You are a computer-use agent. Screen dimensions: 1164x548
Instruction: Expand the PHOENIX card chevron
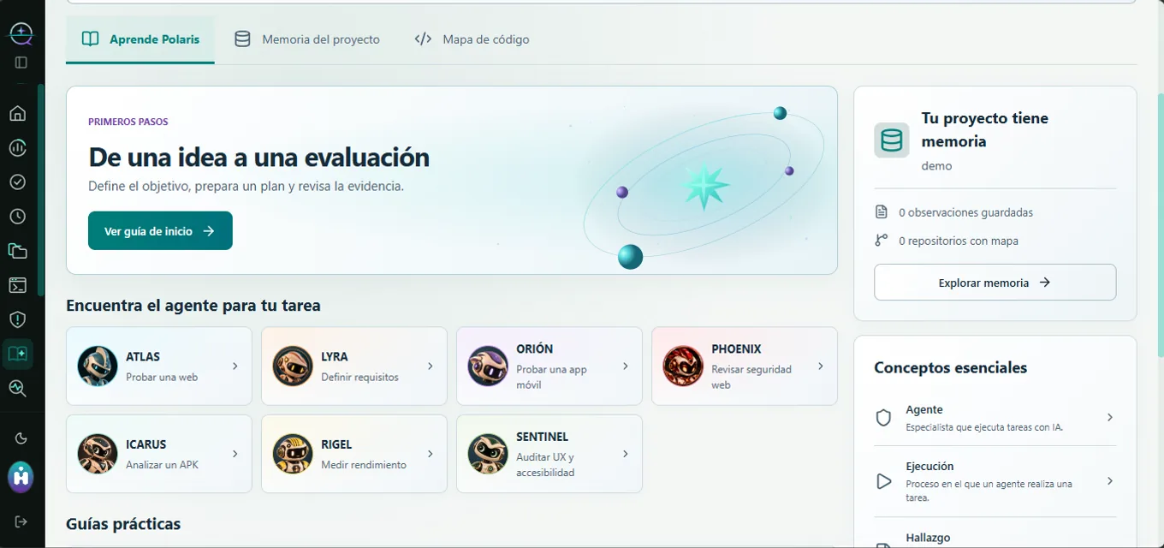click(821, 366)
